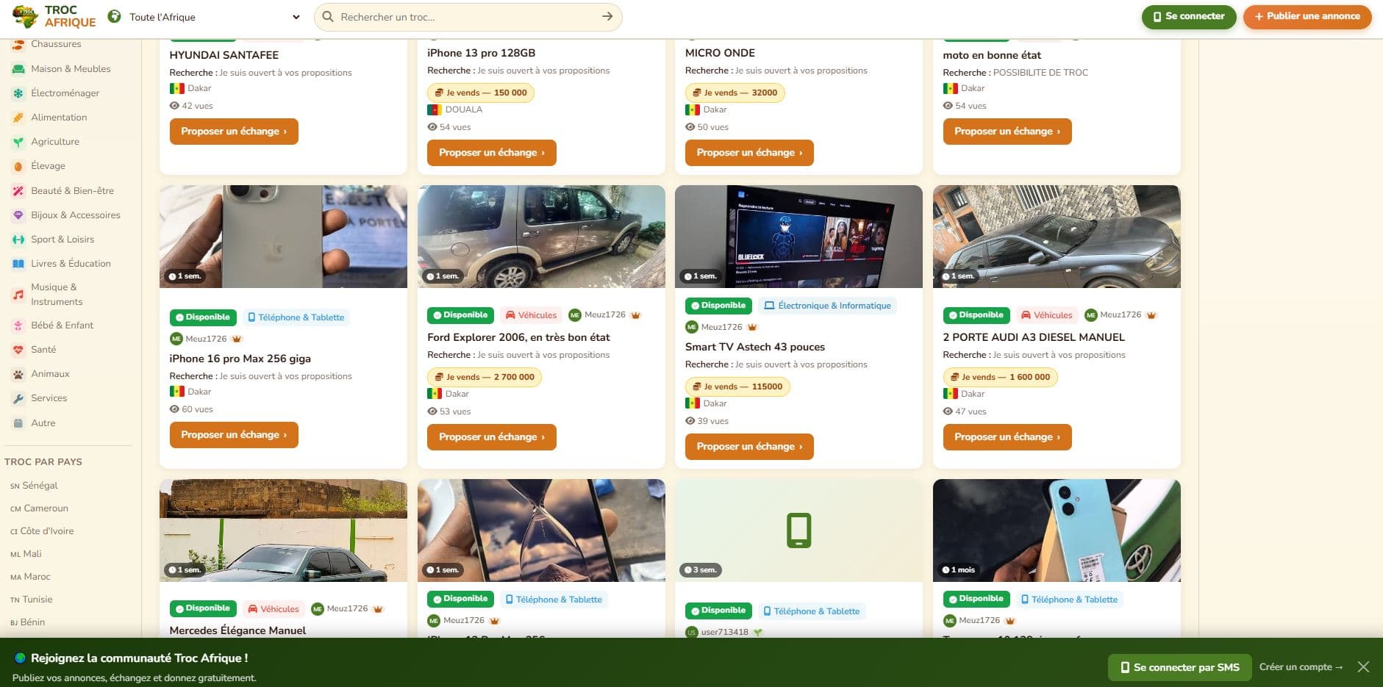Propose exchange for MICRO ONDE

[x=749, y=153]
